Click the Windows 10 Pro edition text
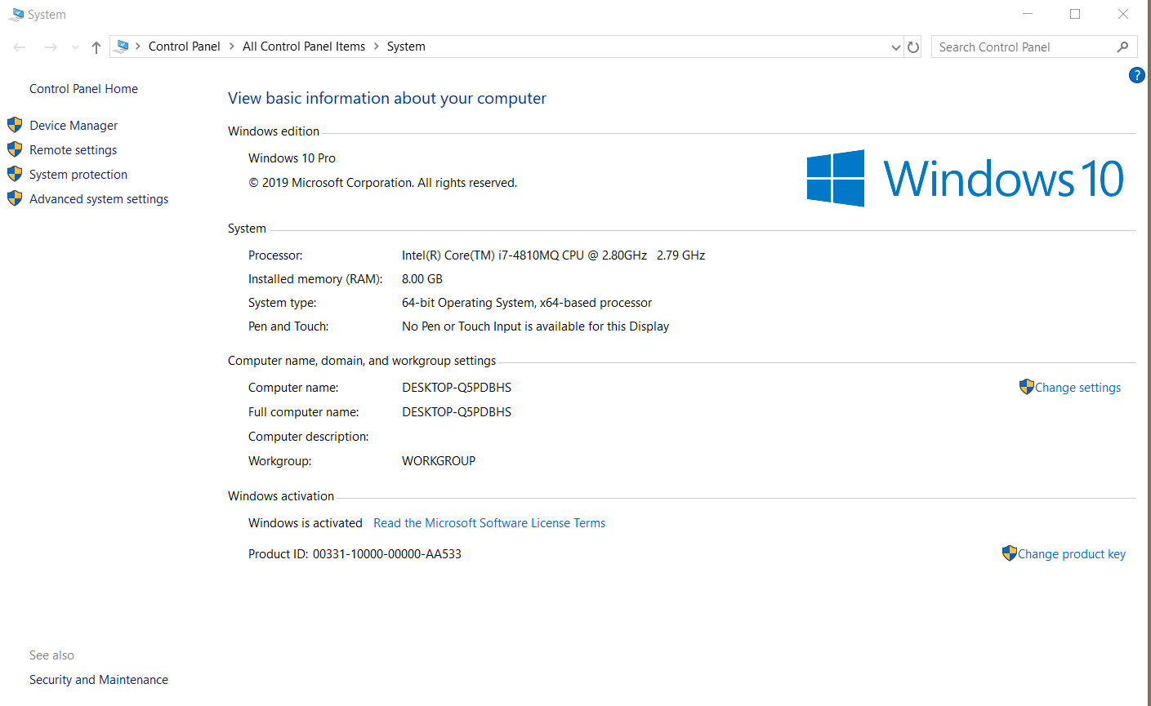This screenshot has height=706, width=1151. tap(292, 158)
